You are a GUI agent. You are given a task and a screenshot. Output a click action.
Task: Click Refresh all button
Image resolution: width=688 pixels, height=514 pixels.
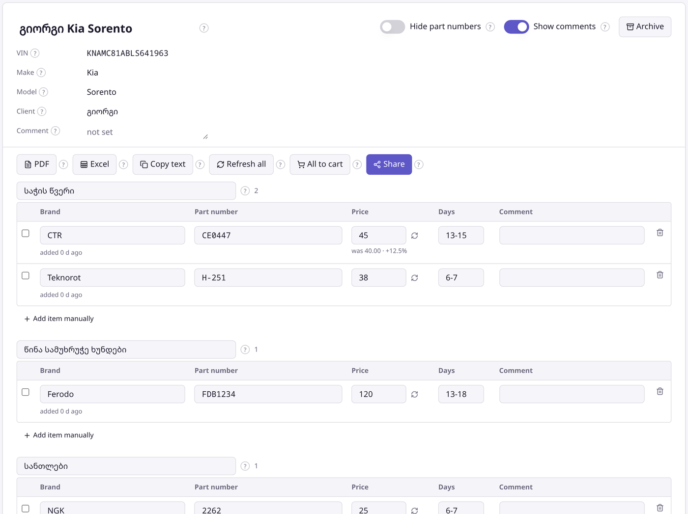241,164
